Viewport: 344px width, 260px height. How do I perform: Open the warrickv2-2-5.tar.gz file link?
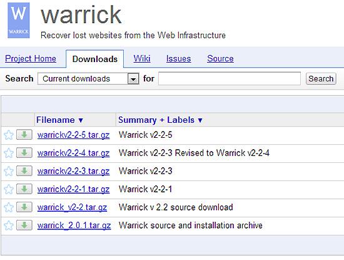73,135
